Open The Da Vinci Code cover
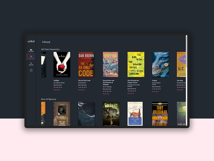This screenshot has height=161, width=214. click(86, 64)
